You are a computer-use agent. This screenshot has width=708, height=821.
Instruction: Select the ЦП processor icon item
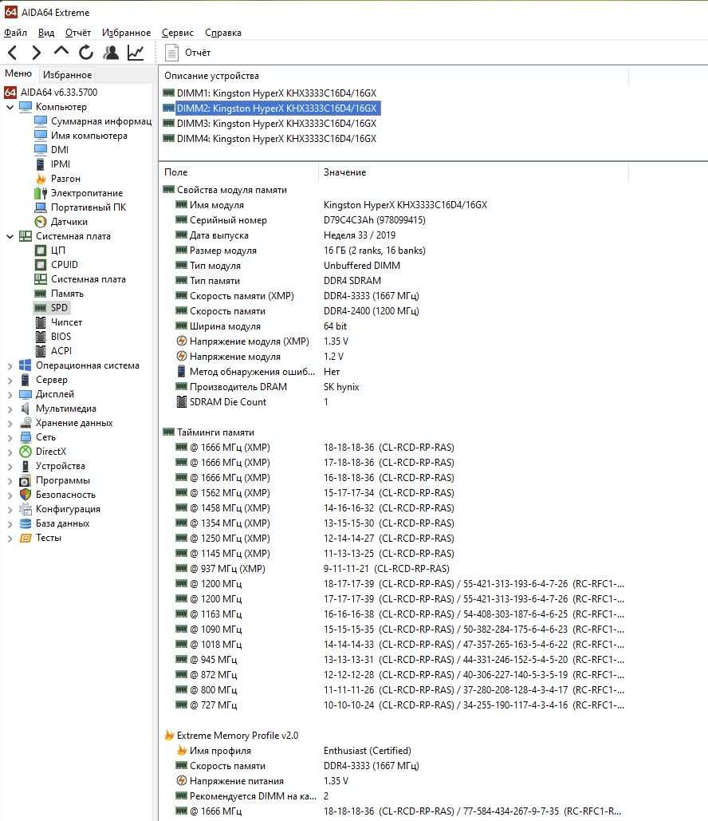41,251
